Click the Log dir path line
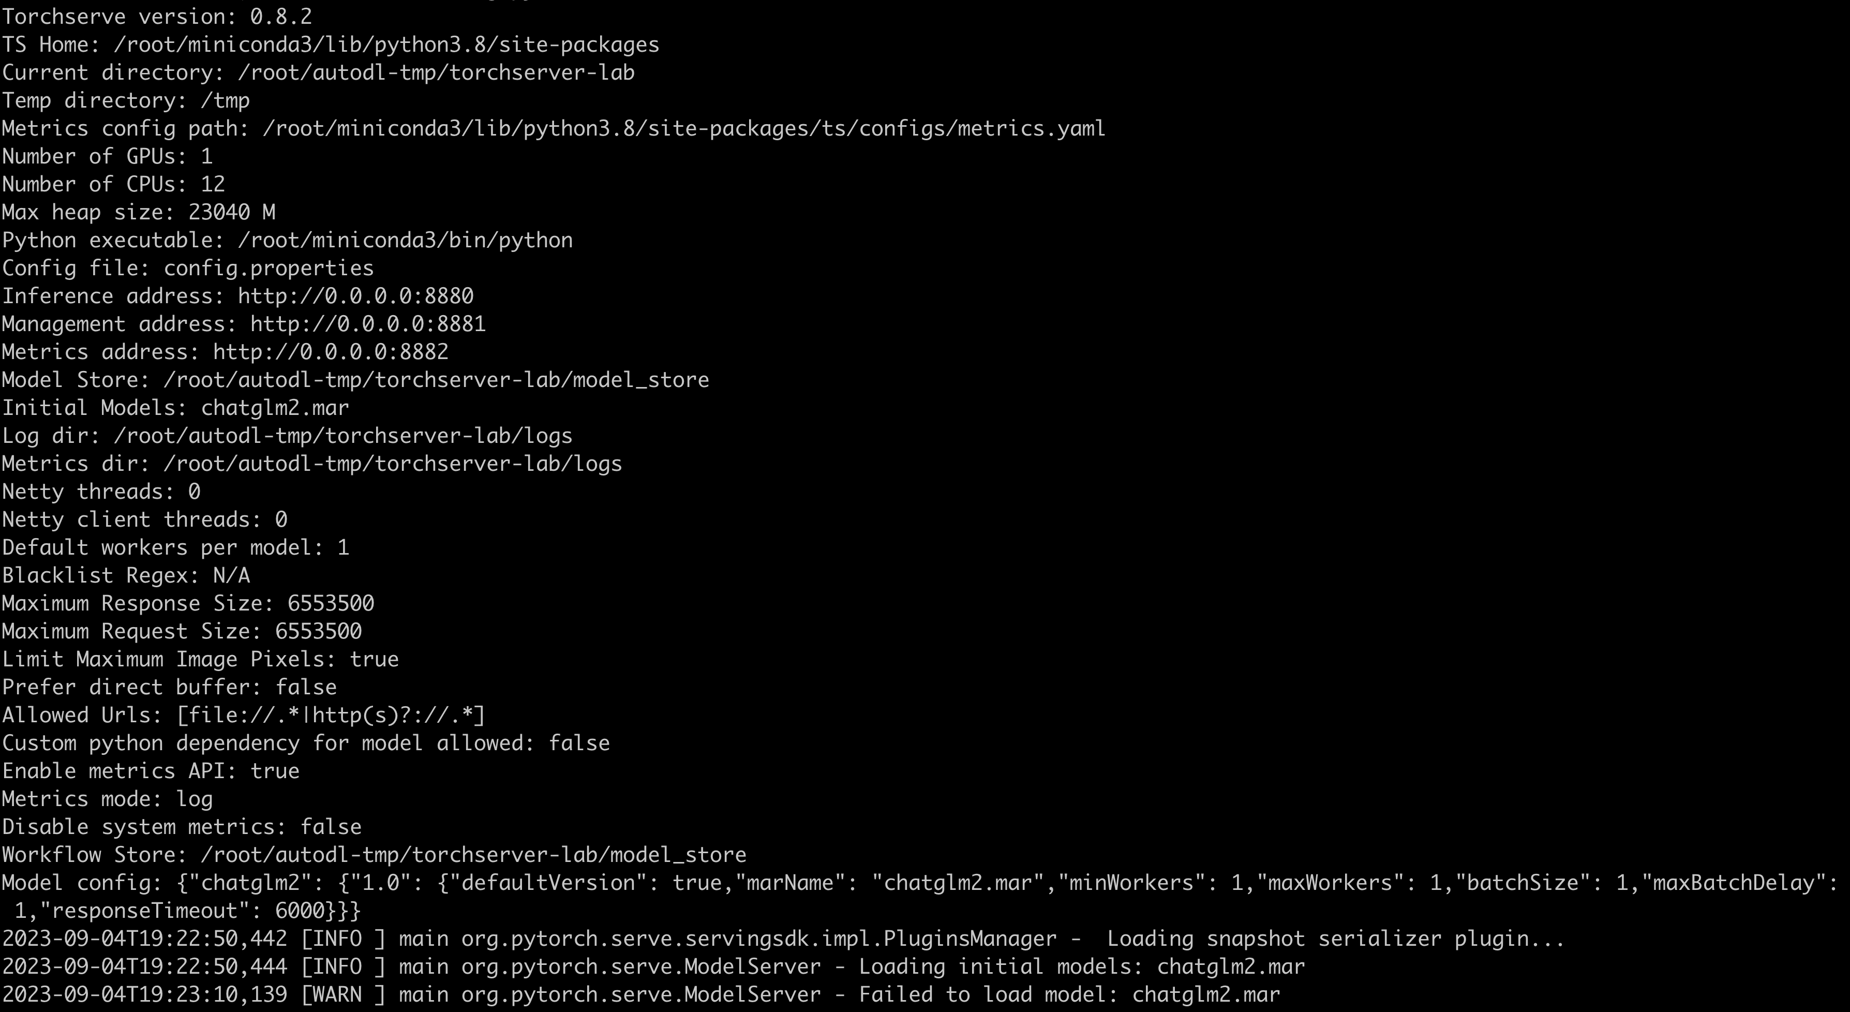Screen dimensions: 1850x1012 [x=287, y=436]
